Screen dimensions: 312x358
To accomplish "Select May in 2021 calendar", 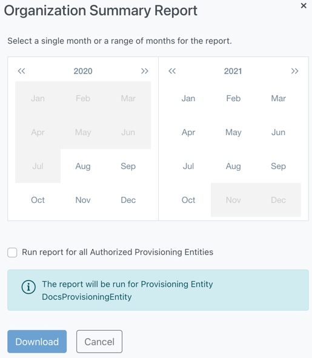I will coord(233,132).
